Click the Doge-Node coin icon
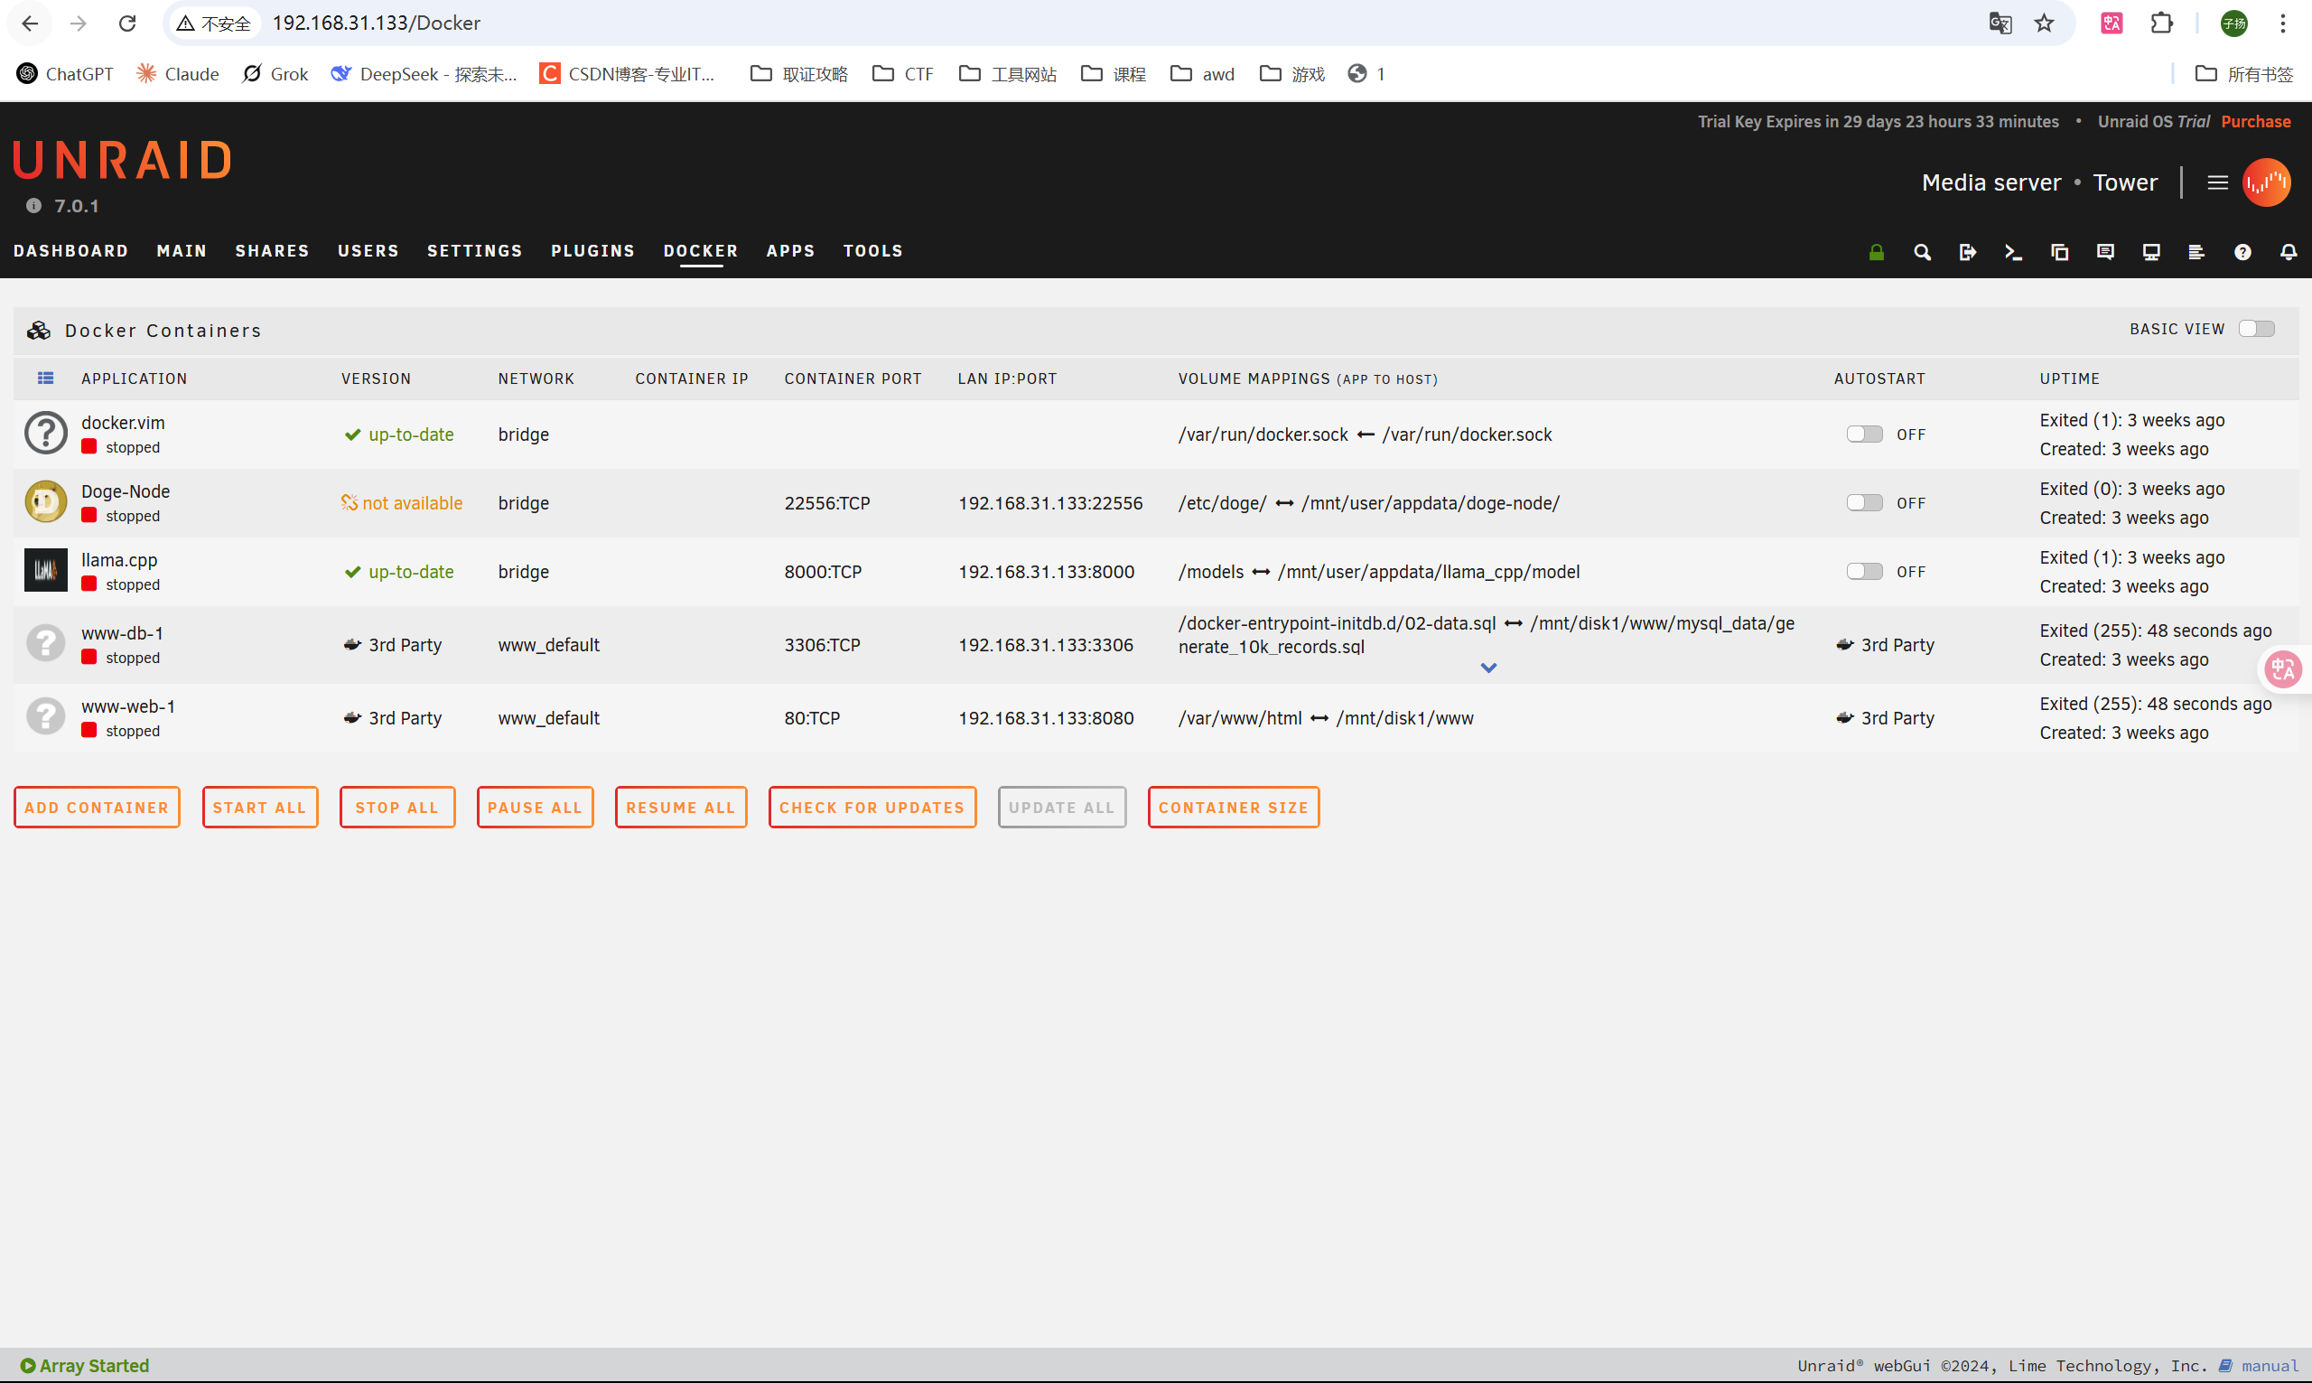Viewport: 2312px width, 1383px height. tap(46, 501)
